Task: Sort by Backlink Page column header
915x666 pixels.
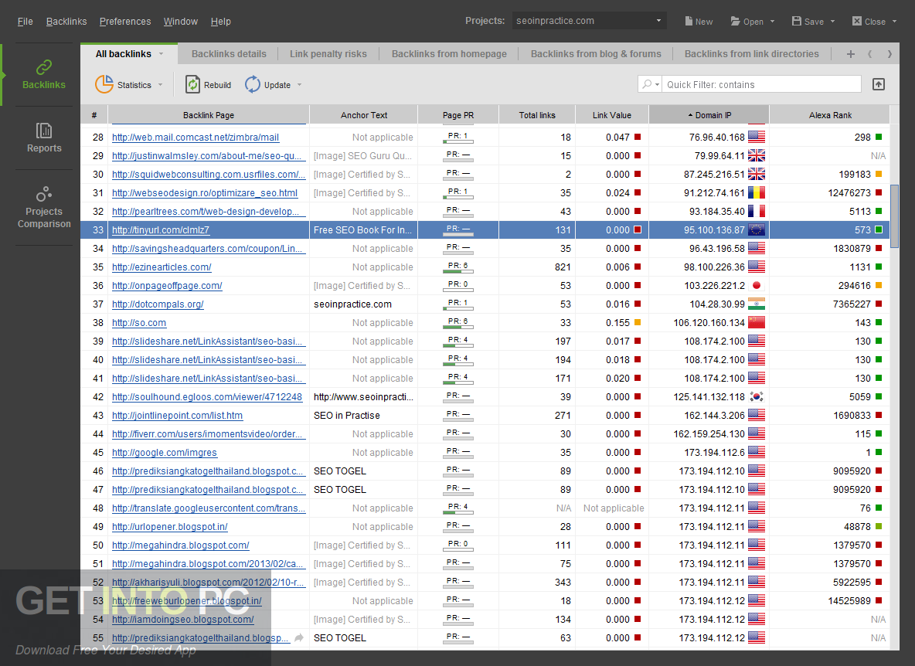Action: point(209,115)
